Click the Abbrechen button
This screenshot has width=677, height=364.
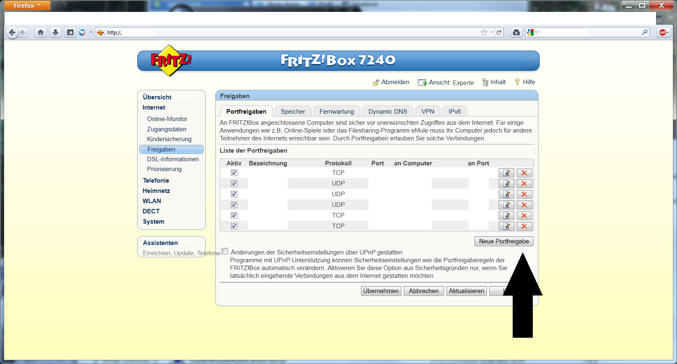[x=424, y=291]
